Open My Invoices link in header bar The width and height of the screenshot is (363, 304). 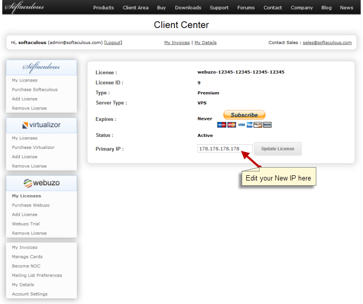click(x=177, y=43)
